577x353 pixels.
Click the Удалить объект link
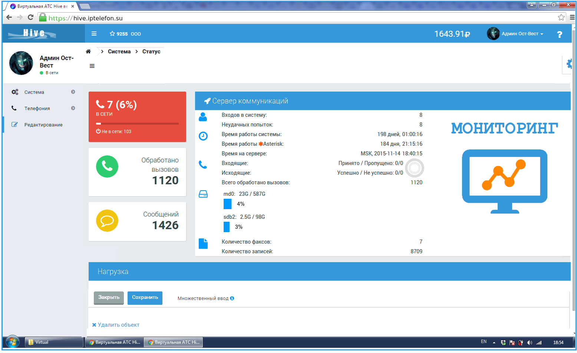[116, 325]
